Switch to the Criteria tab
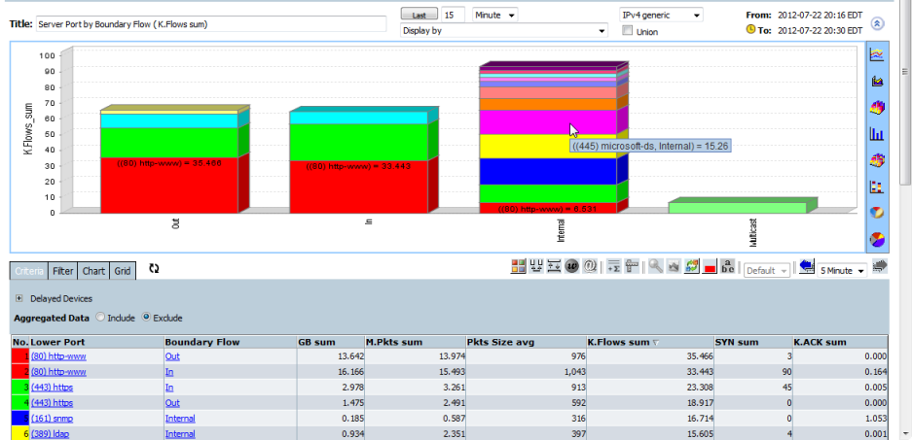This screenshot has height=440, width=912. [29, 271]
